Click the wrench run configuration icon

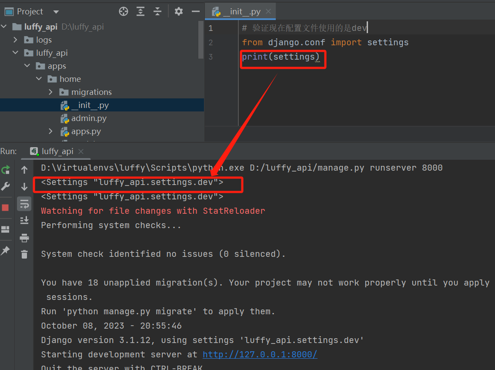(x=5, y=186)
